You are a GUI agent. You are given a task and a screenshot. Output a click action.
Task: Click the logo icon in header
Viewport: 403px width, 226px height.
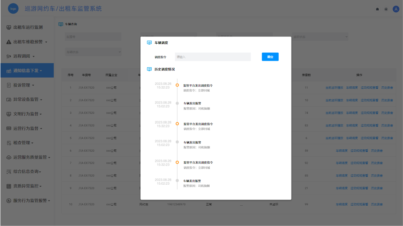13,9
